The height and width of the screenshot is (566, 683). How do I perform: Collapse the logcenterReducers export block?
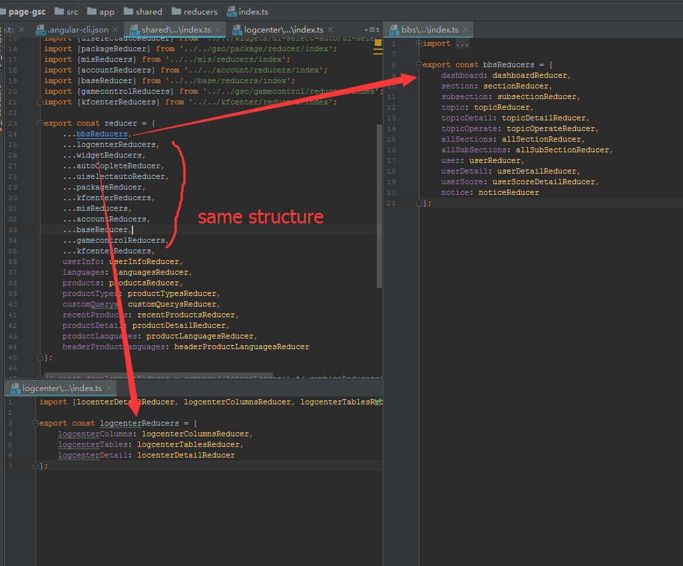[x=35, y=423]
